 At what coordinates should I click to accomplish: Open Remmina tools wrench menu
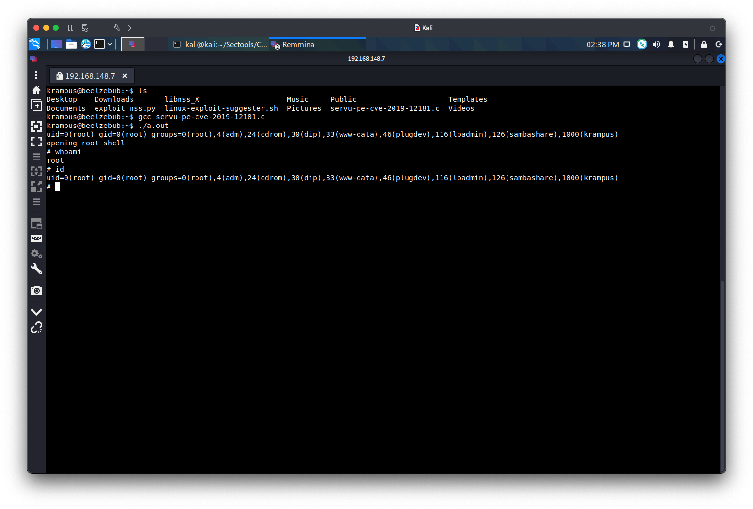click(36, 269)
